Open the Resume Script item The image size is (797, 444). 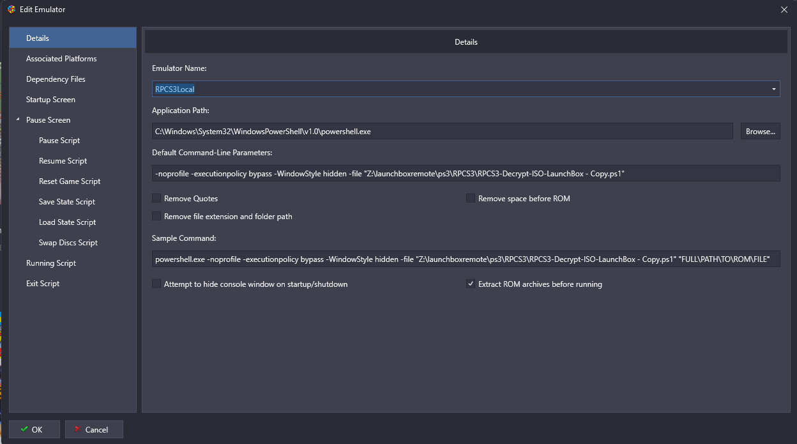click(x=73, y=161)
